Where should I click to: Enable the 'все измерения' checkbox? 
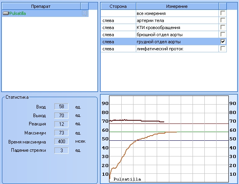tap(223, 13)
